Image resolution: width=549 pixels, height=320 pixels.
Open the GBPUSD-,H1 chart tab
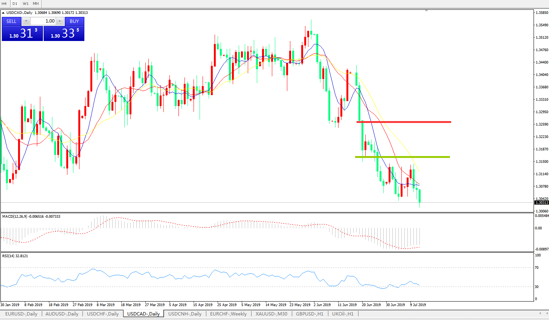pos(310,314)
